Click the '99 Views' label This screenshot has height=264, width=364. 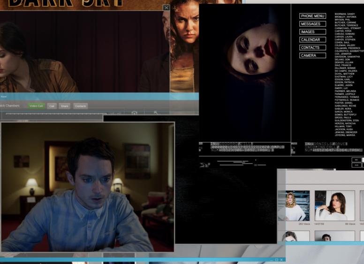[x=350, y=224]
